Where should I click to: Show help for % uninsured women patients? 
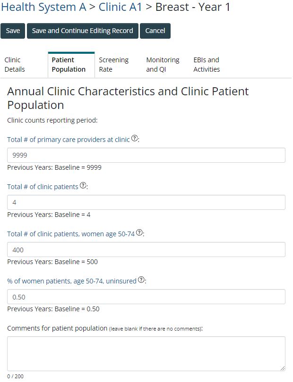(x=141, y=280)
